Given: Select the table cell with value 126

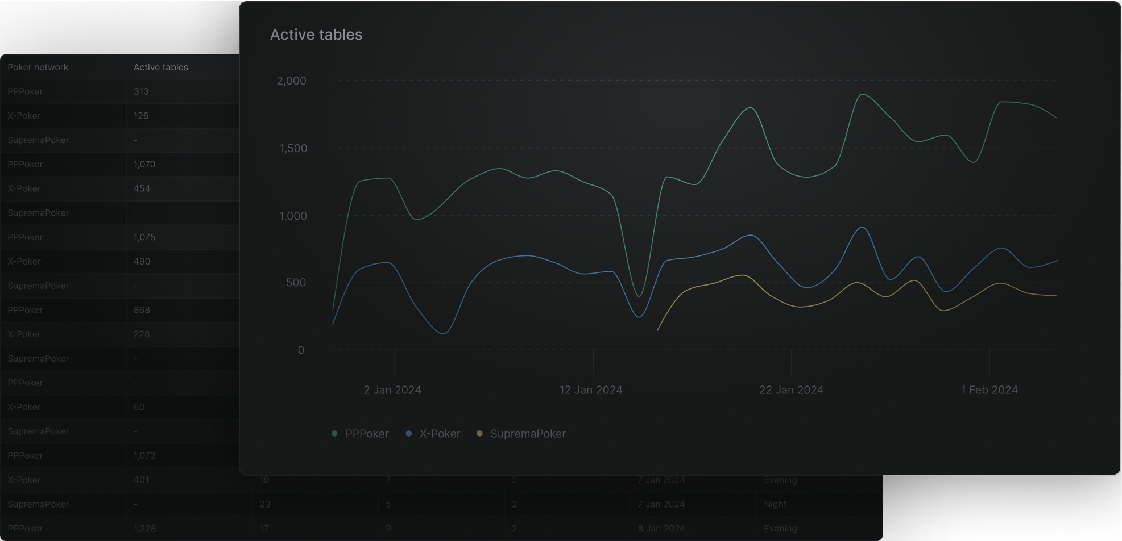Looking at the screenshot, I should 141,116.
